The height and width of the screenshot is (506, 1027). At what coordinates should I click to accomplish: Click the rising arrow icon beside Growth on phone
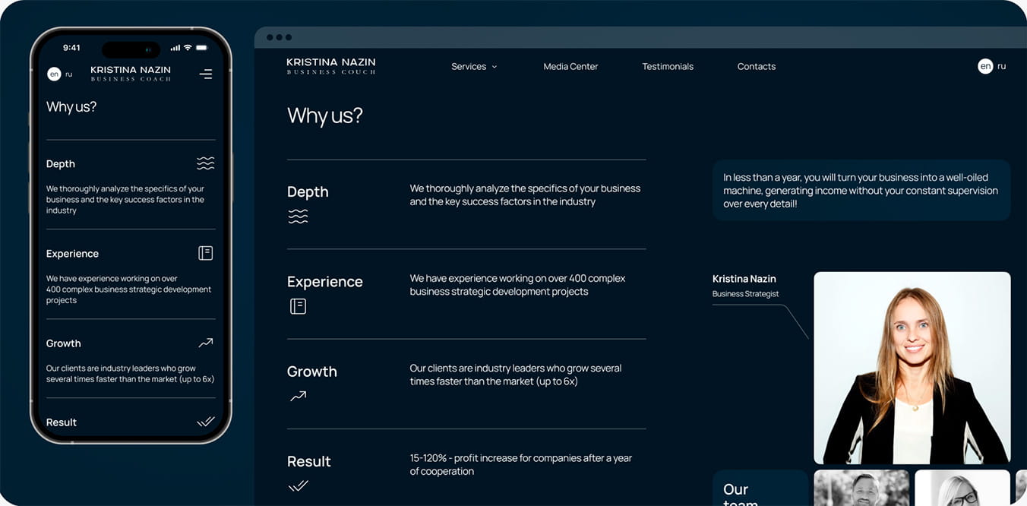pos(205,343)
